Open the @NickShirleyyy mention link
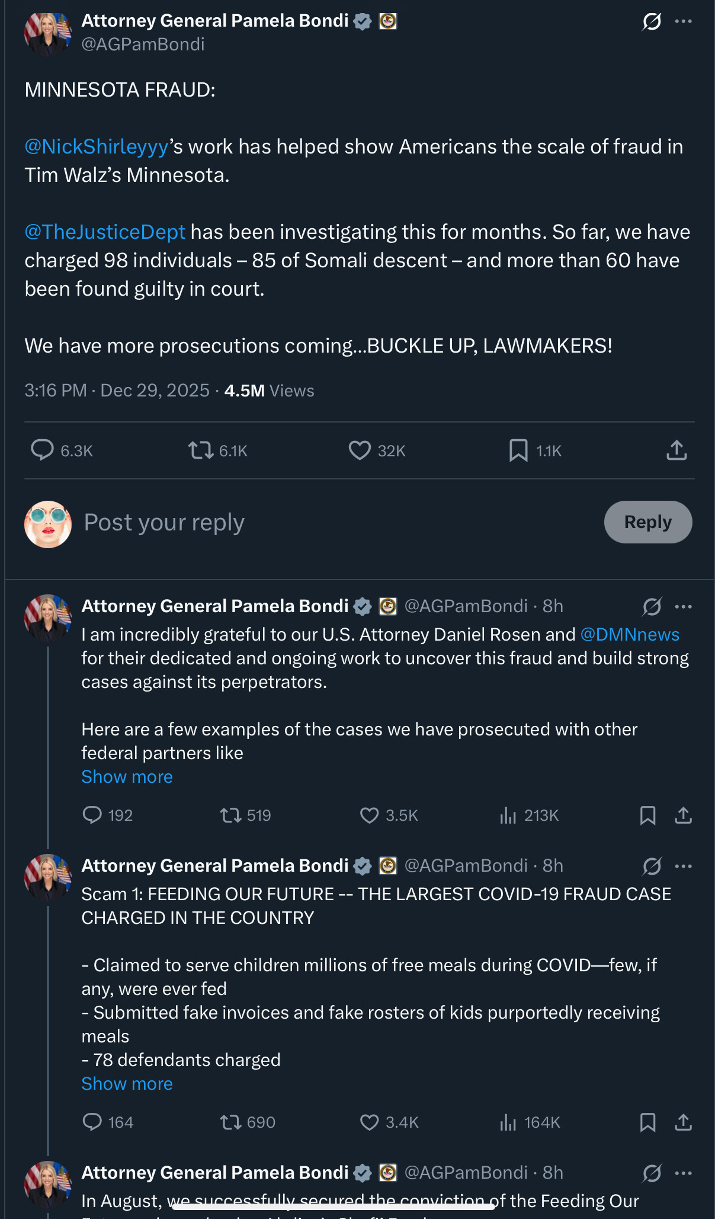 (97, 146)
